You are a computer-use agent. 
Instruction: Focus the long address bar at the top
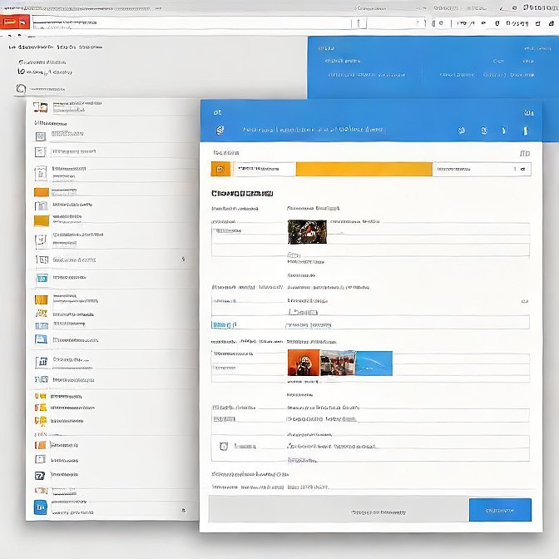(192, 22)
